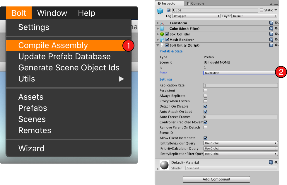This screenshot has height=185, width=287.
Task: Launch the Bolt Wizard
Action: 69,148
